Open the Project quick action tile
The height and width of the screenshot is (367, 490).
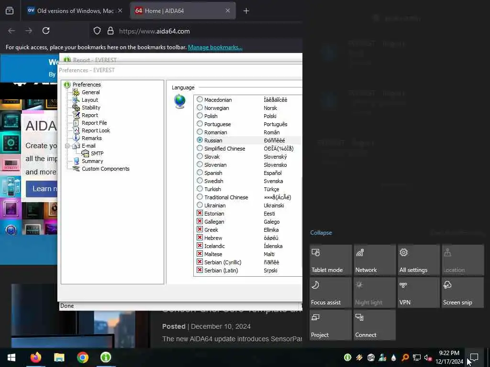[330, 325]
